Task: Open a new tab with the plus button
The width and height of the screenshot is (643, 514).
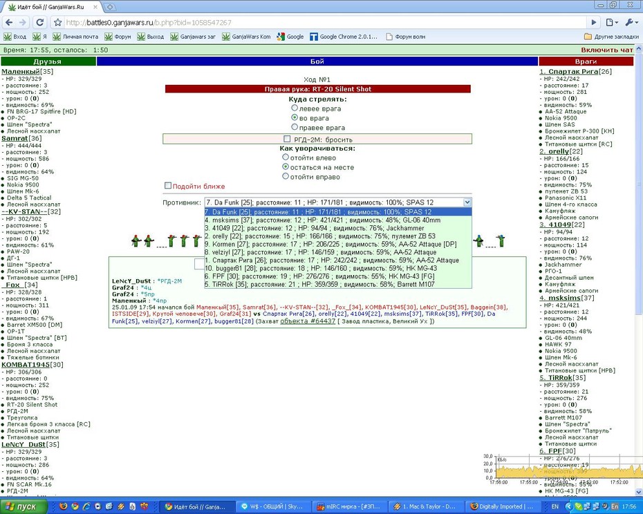Action: point(109,7)
